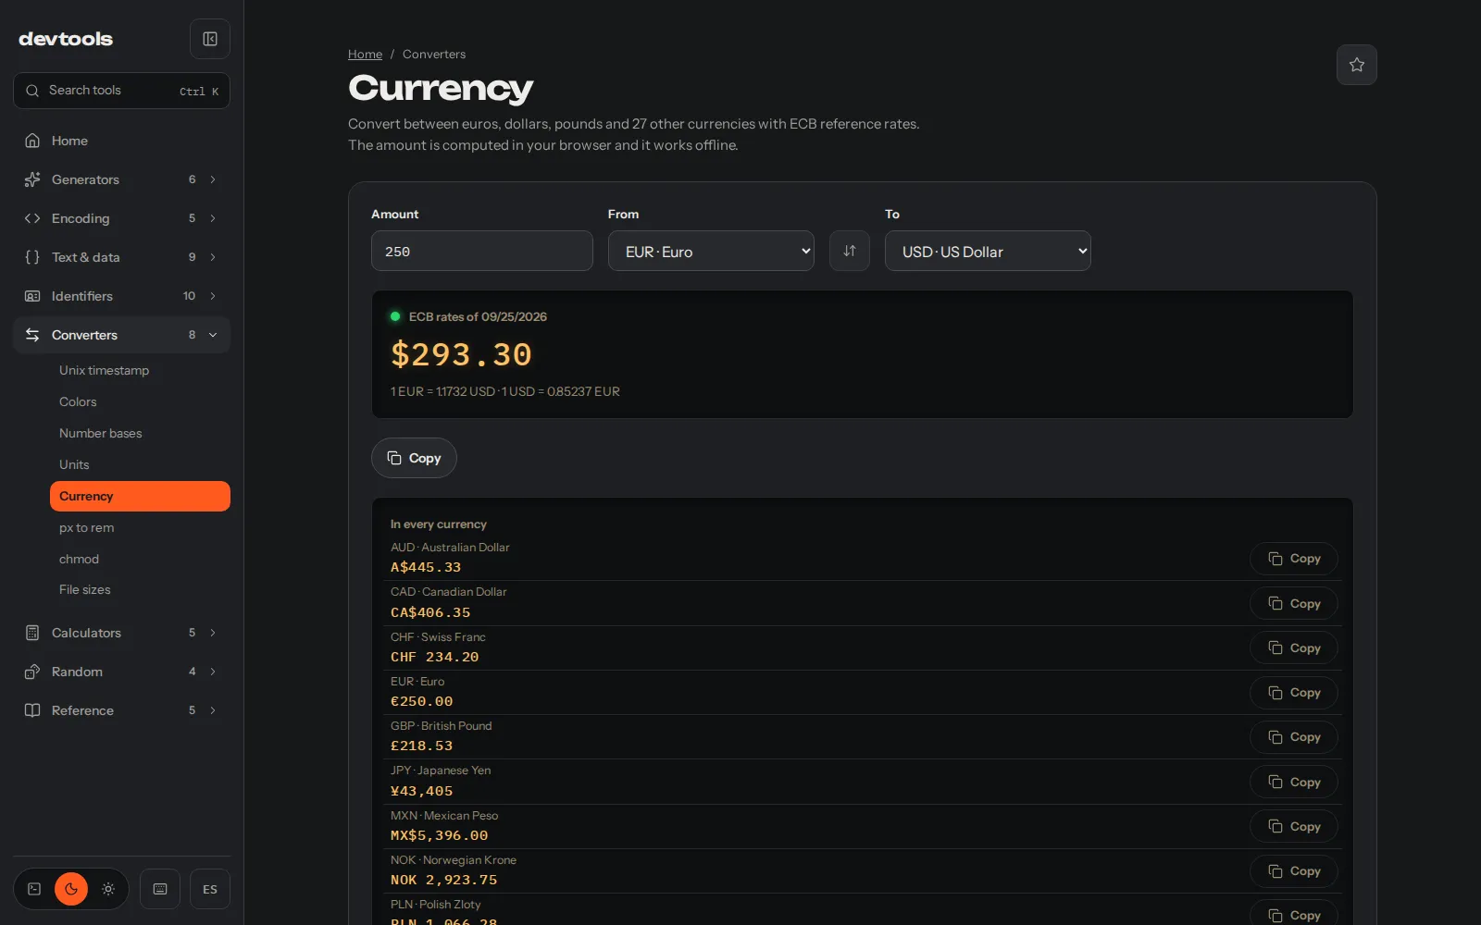Switch language to ES
The width and height of the screenshot is (1481, 925).
coord(210,889)
